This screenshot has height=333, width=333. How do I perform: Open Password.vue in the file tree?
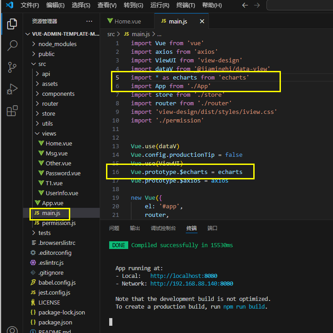[x=62, y=174]
